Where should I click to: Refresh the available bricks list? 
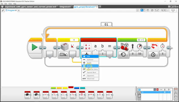pos(155,90)
